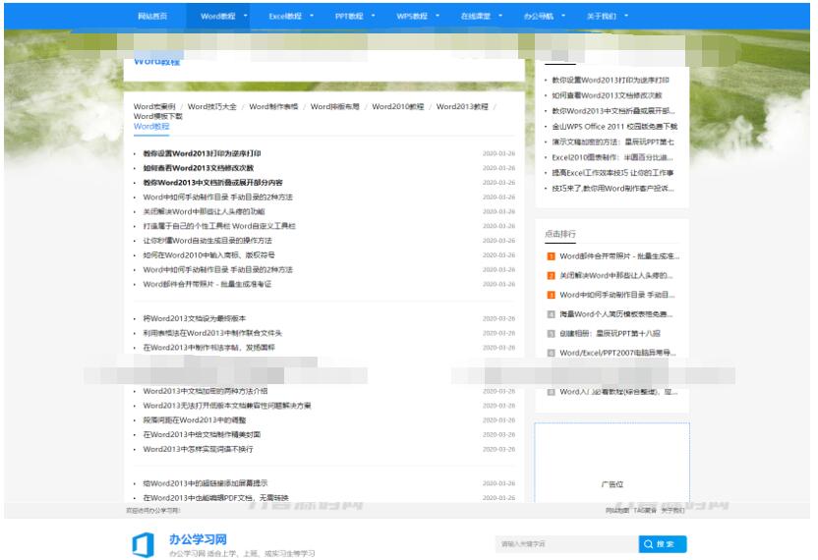Select the blue Word教程 tab heading
The image size is (818, 560).
click(151, 126)
